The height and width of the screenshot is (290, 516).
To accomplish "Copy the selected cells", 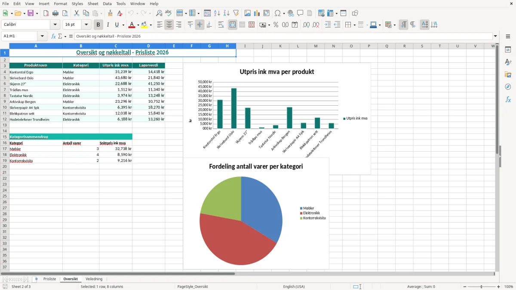I will point(86,13).
